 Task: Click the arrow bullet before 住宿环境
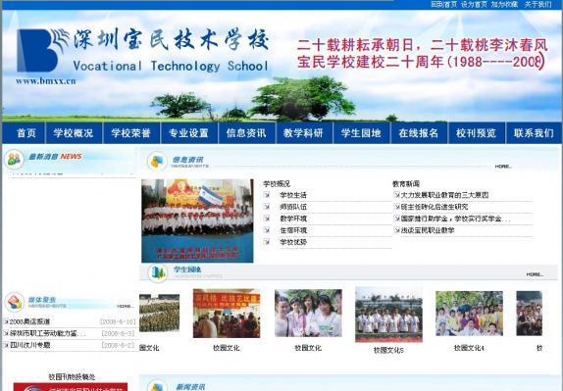coord(267,230)
